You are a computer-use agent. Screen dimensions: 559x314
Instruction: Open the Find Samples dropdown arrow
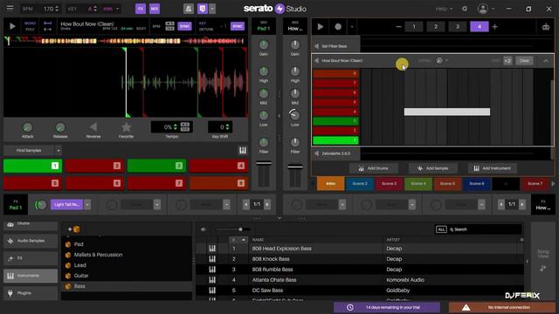click(x=59, y=151)
